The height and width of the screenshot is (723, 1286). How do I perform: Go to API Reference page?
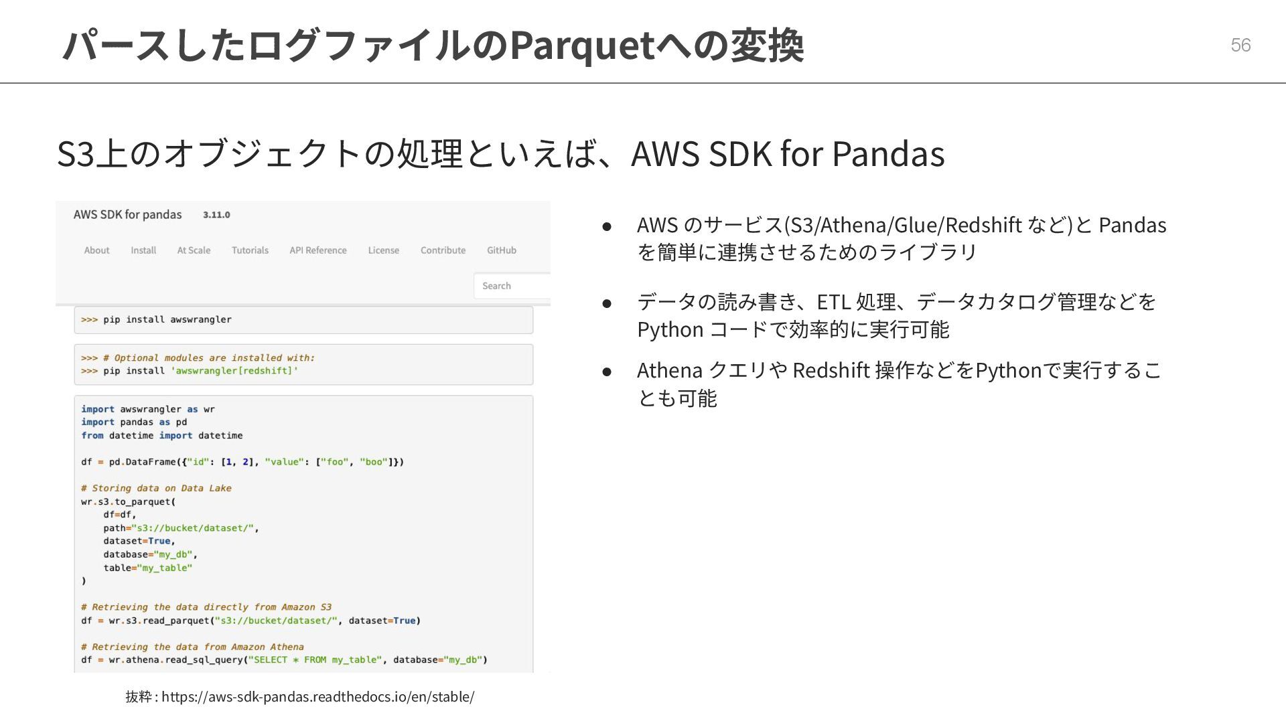click(x=318, y=250)
